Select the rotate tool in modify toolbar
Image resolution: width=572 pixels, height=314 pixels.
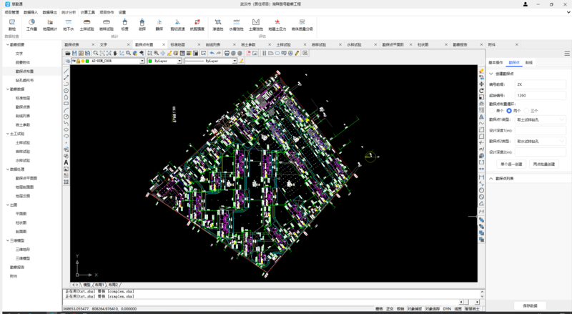point(481,91)
